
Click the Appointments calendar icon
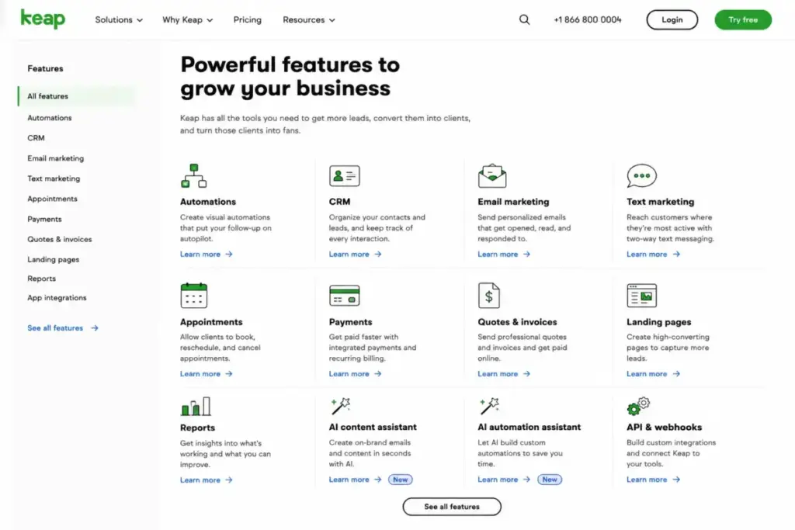[x=193, y=296]
